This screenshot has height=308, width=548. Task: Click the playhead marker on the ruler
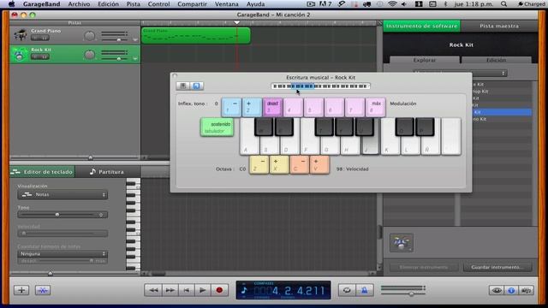point(237,23)
